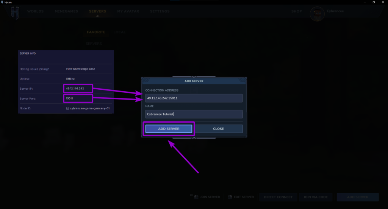This screenshot has width=388, height=209.
Task: Click the Offline uptime status
Action: click(x=70, y=79)
